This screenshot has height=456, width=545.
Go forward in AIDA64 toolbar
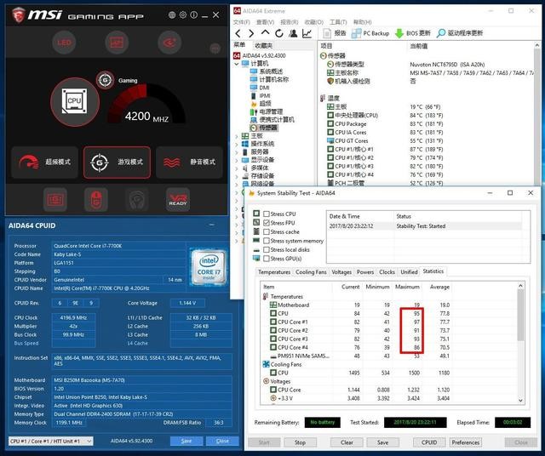click(251, 33)
